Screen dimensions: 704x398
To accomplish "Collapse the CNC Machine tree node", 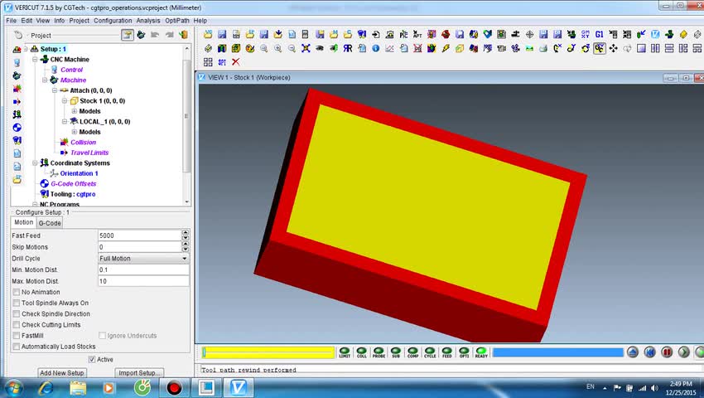I will click(x=35, y=60).
